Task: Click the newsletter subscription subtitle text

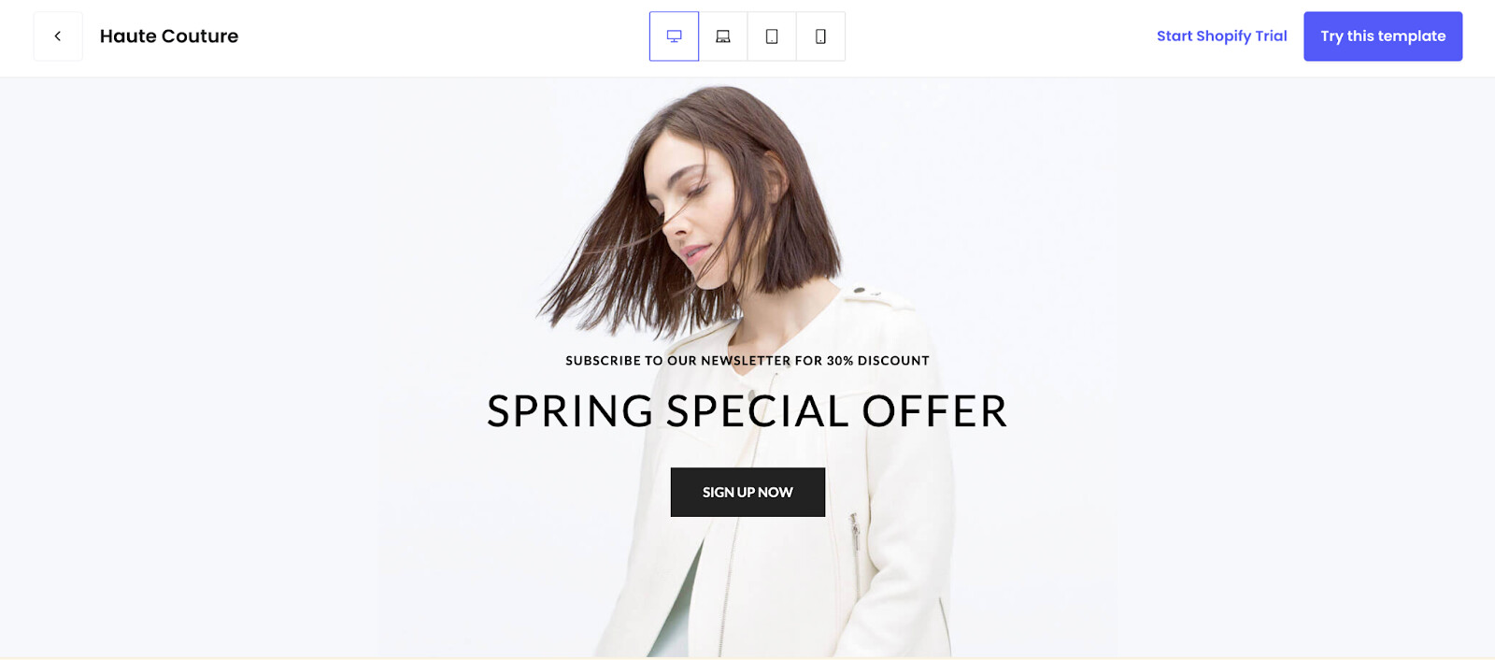Action: (747, 361)
